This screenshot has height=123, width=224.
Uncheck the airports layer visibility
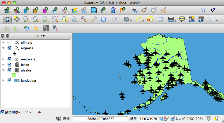(9, 48)
